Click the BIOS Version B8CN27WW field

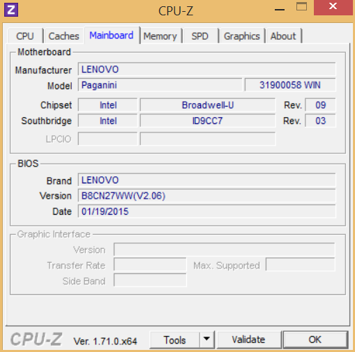[x=206, y=196]
